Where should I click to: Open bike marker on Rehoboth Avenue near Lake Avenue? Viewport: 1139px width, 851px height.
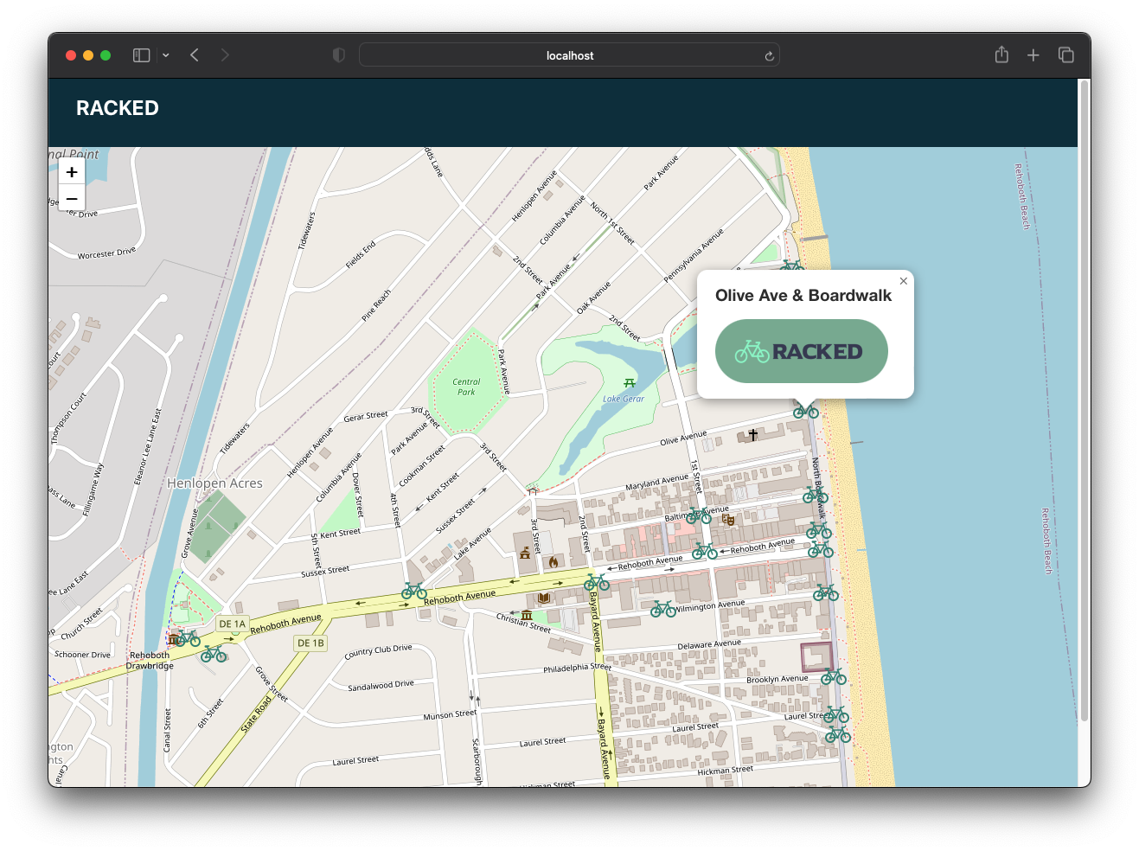click(414, 591)
